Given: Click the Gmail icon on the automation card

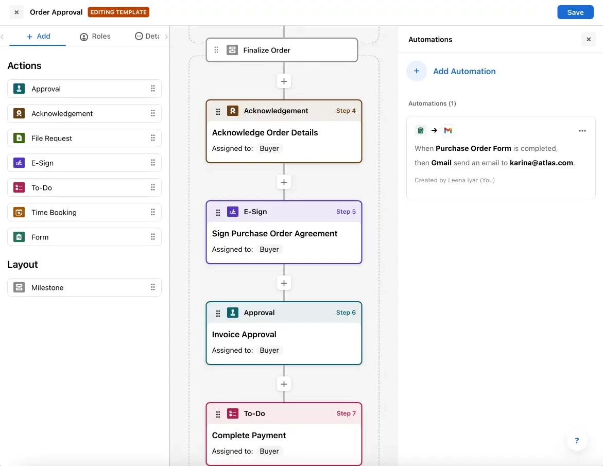Looking at the screenshot, I should (448, 130).
